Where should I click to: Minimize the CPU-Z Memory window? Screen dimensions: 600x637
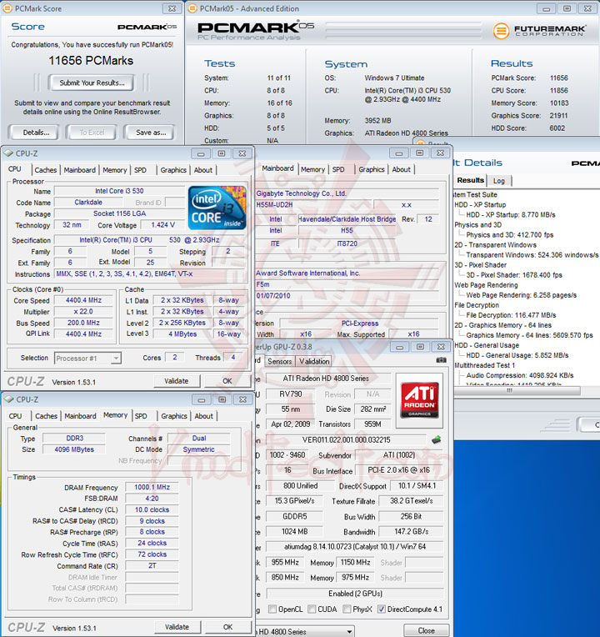click(x=202, y=399)
